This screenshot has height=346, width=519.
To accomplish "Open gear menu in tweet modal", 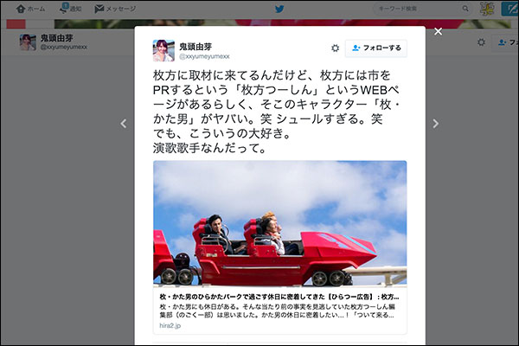I will click(335, 48).
